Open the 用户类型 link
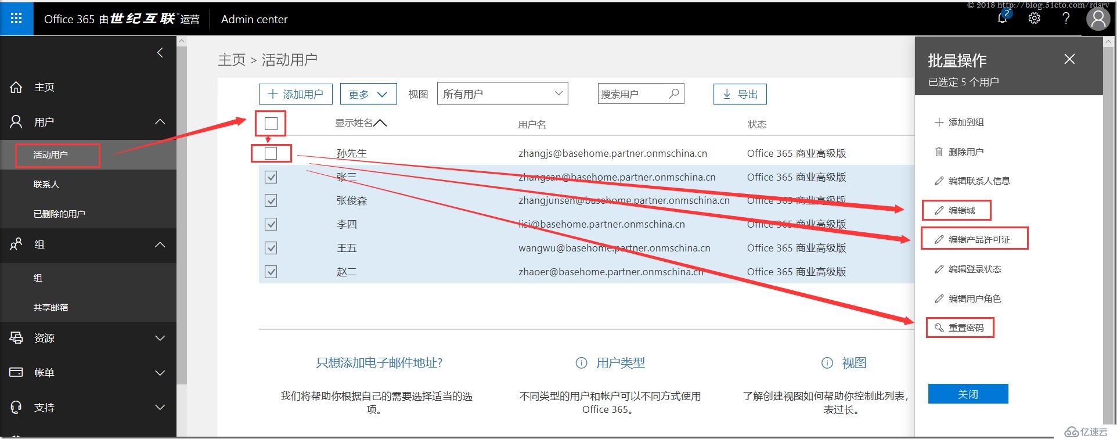This screenshot has height=439, width=1117. point(621,363)
